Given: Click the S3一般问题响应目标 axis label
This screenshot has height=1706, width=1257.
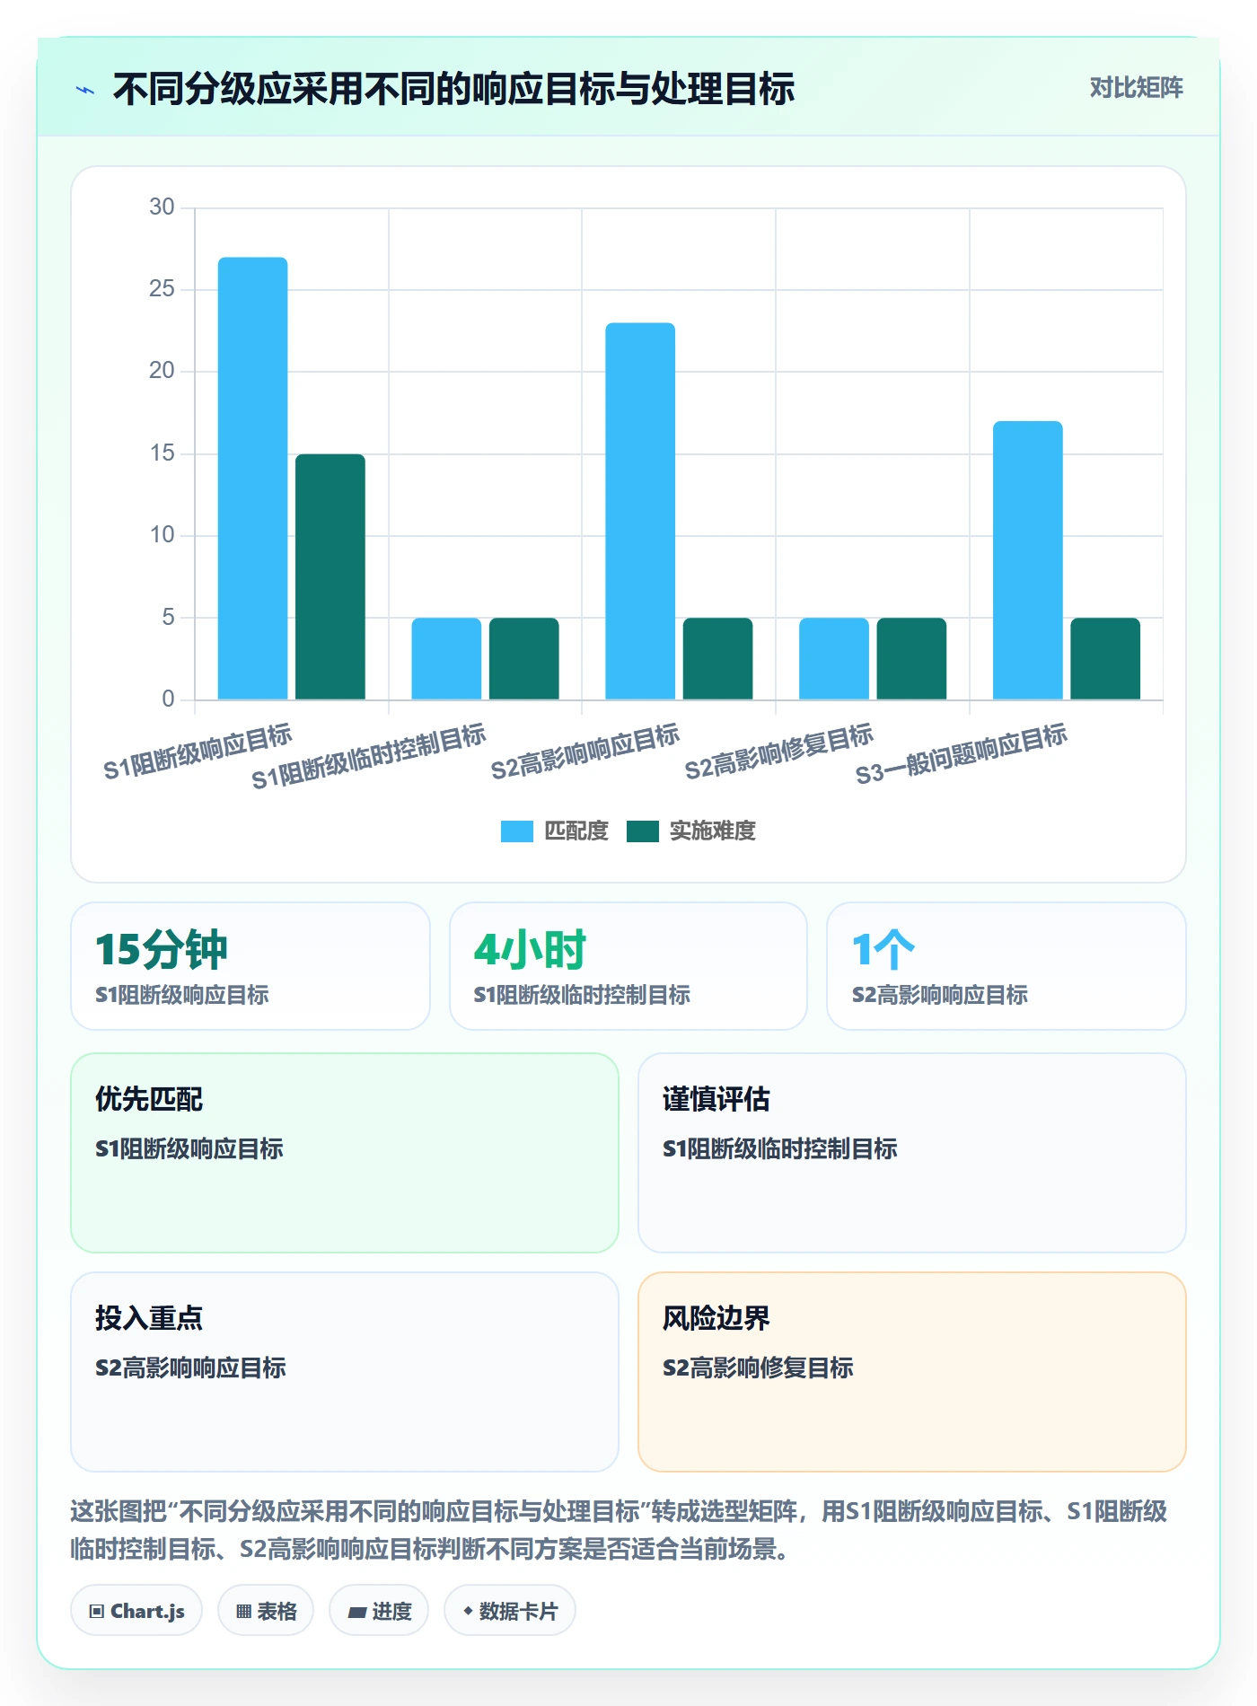Looking at the screenshot, I should tap(962, 754).
